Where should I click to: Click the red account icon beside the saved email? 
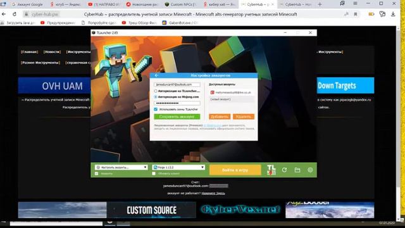213,92
